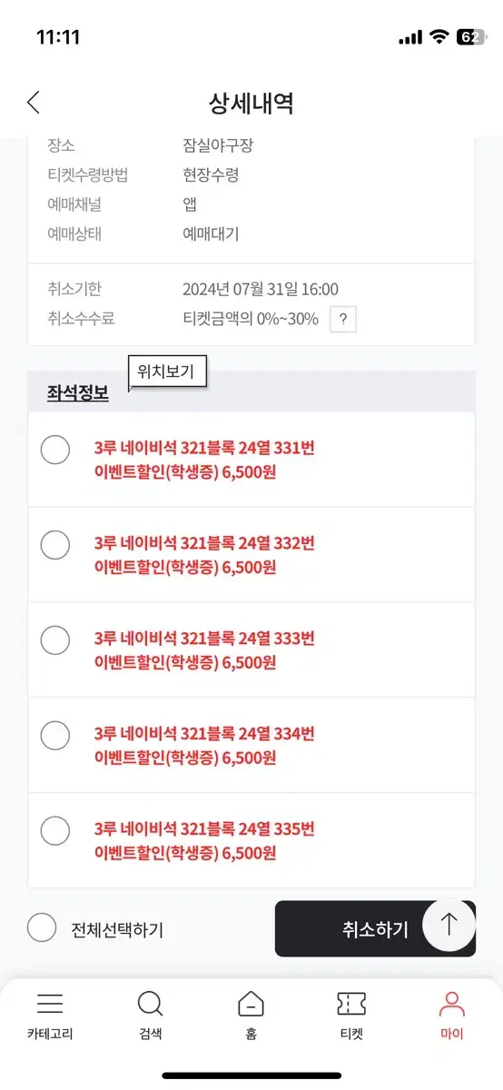This screenshot has height=1090, width=503.
Task: Tap the 취소하기 cancel button
Action: point(375,928)
